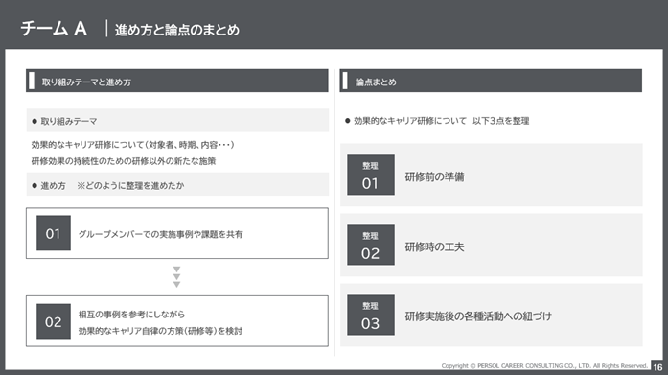Screen dimensions: 668x375
Task: Select the 整理 02 badge
Action: point(371,245)
